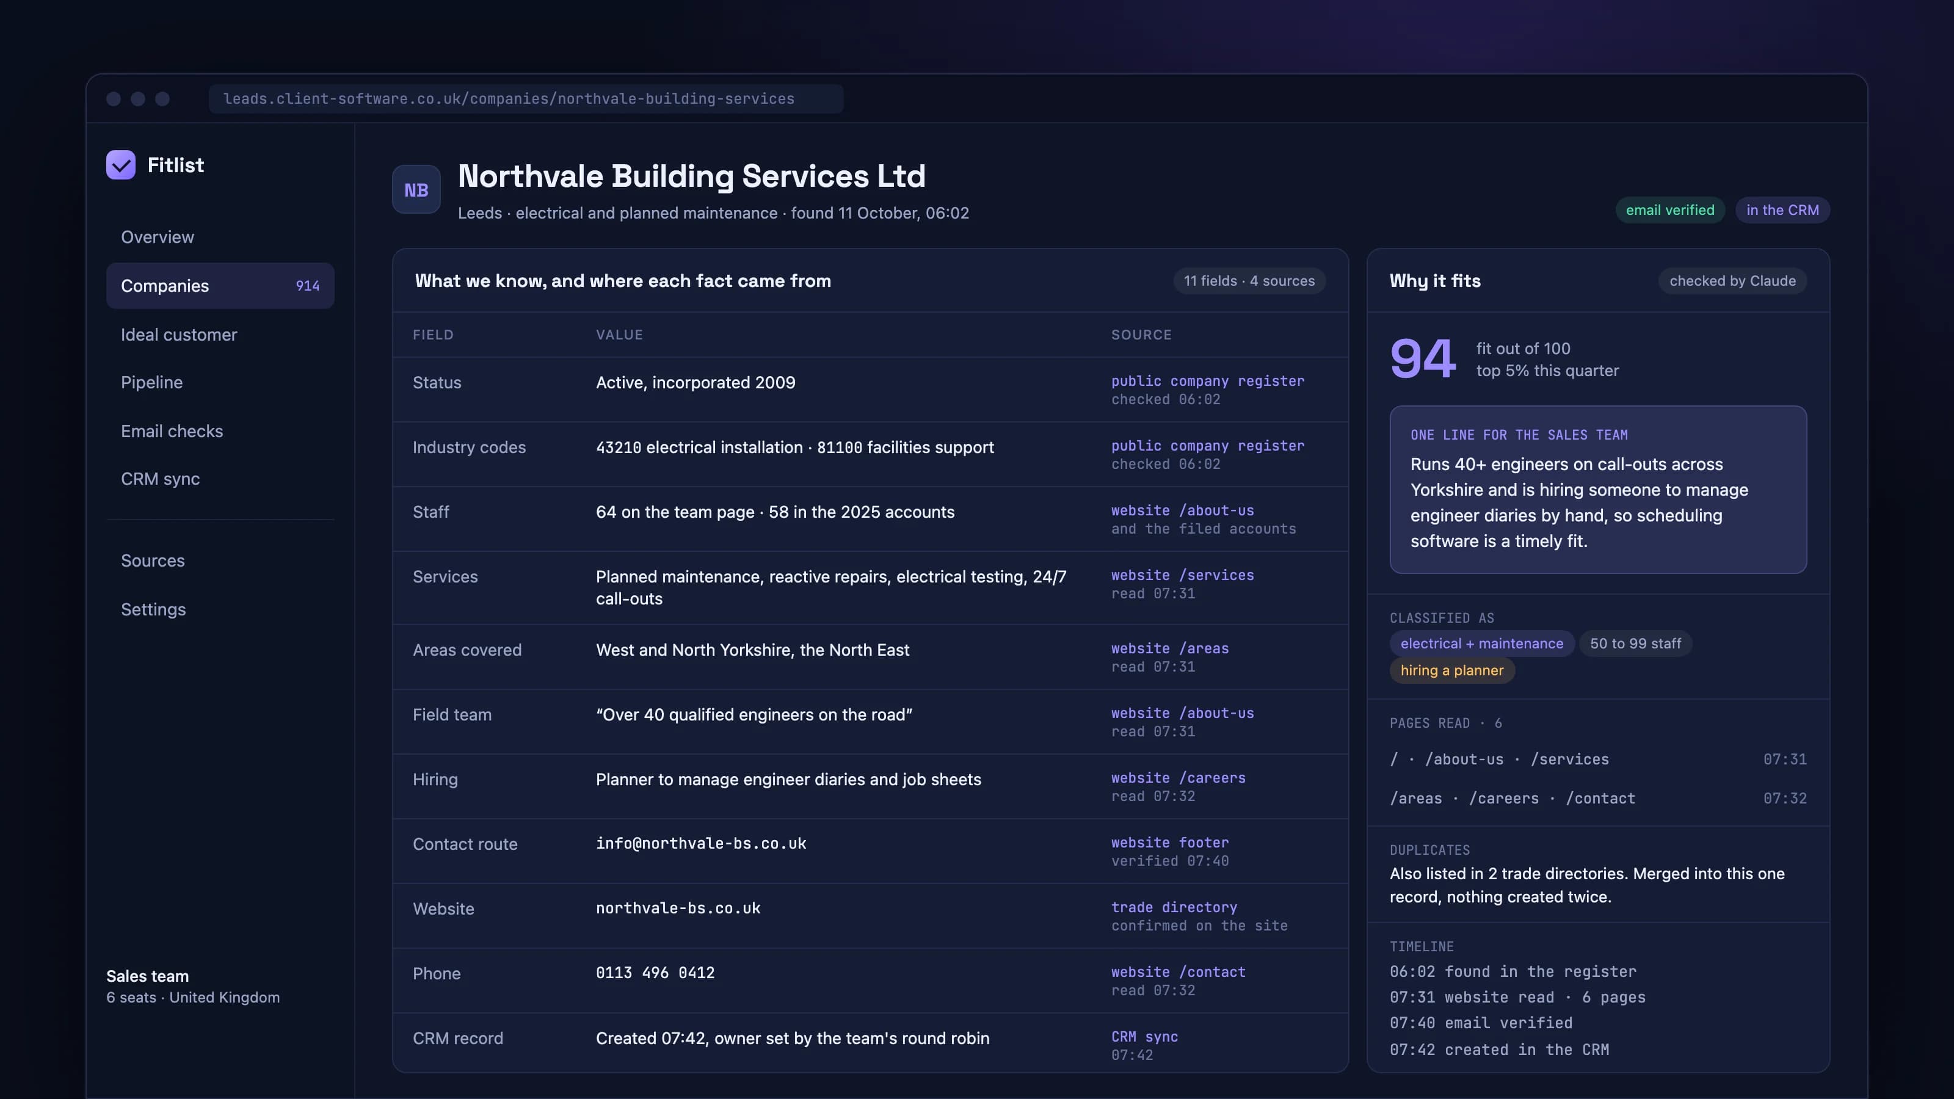
Task: Open the Sources sidebar item
Action: [x=220, y=560]
